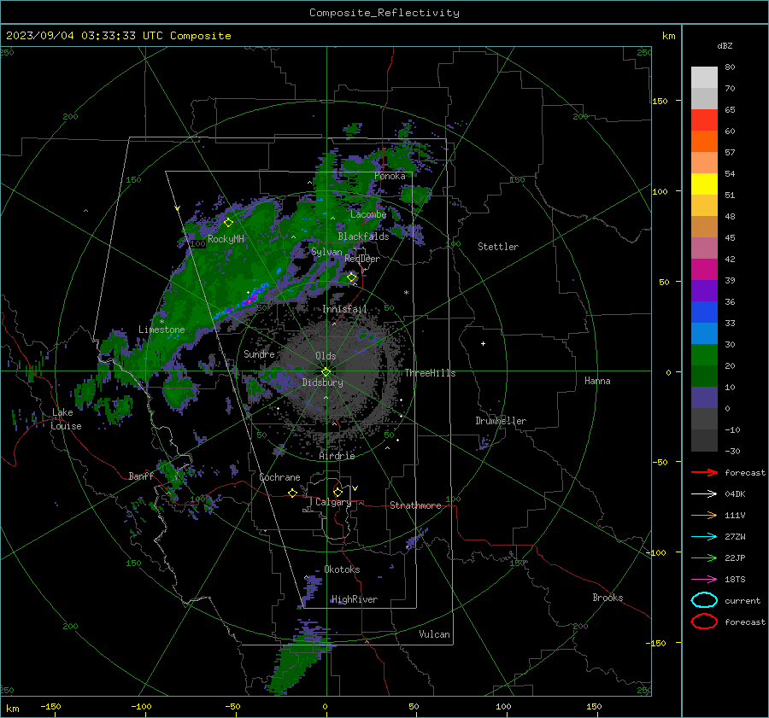769x718 pixels.
Task: Click the yellow diamond marker near Cochrane
Action: pyautogui.click(x=292, y=493)
